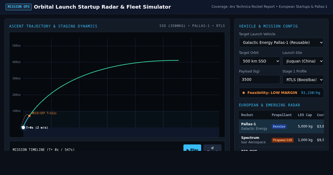Open the Launch Site dropdown
This screenshot has height=175, width=333.
(x=303, y=61)
